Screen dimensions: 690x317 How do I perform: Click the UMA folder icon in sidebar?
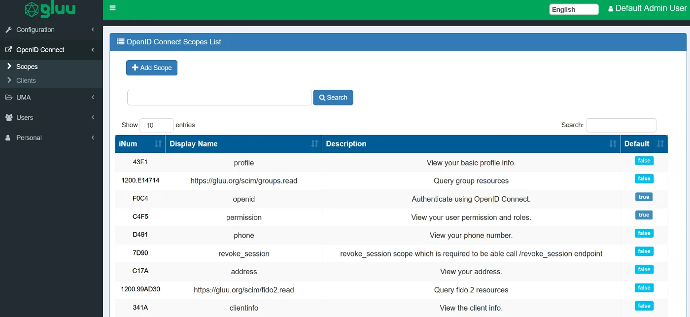coord(9,97)
